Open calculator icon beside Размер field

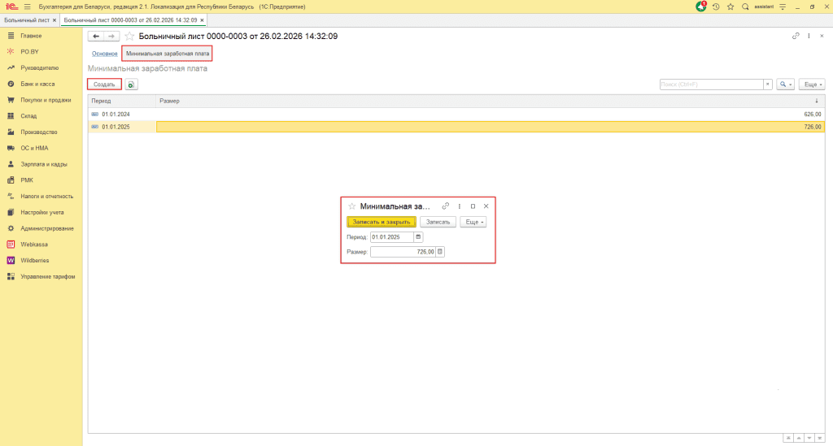[440, 252]
